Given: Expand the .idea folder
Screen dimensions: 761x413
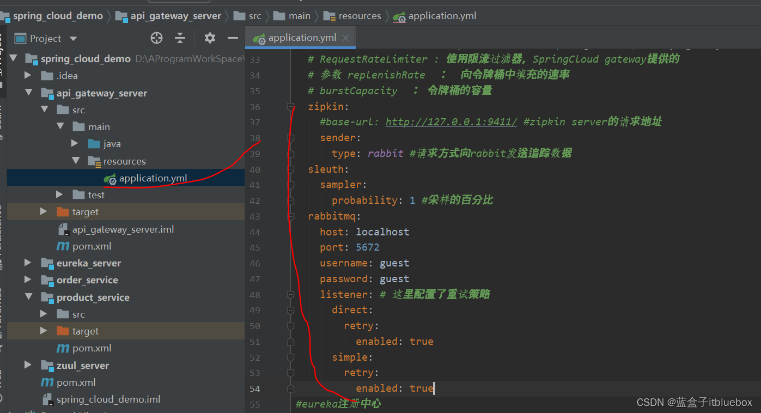Looking at the screenshot, I should [x=28, y=76].
